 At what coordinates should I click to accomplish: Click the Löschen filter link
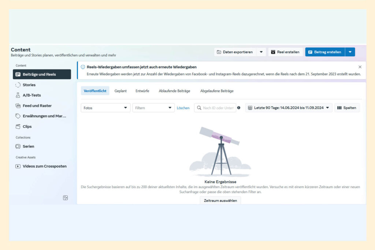pos(183,108)
